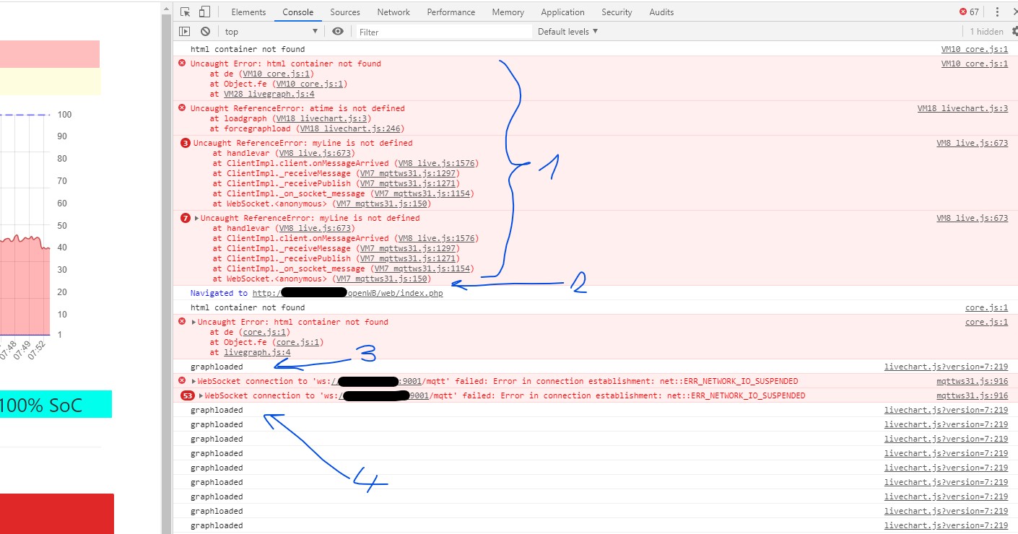Open the navigated openWB/web/index.php link

[347, 293]
